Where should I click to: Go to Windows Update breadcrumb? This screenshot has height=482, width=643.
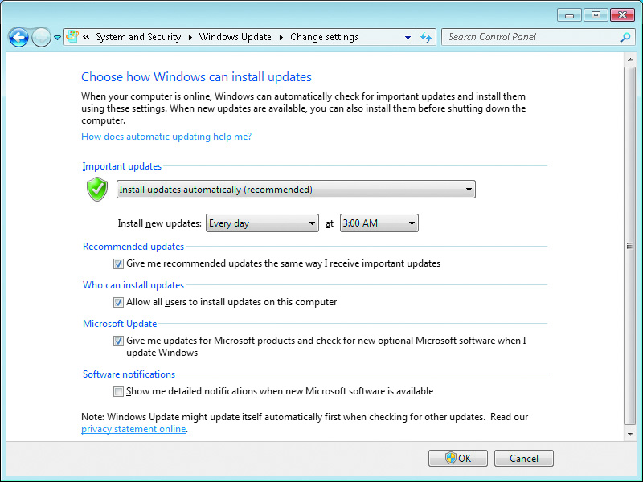235,37
